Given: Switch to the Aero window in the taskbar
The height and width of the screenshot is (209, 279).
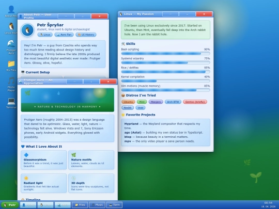Looking at the screenshot, I should [63, 205].
